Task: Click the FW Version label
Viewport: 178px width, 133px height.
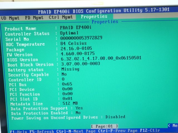Action: (x=20, y=55)
